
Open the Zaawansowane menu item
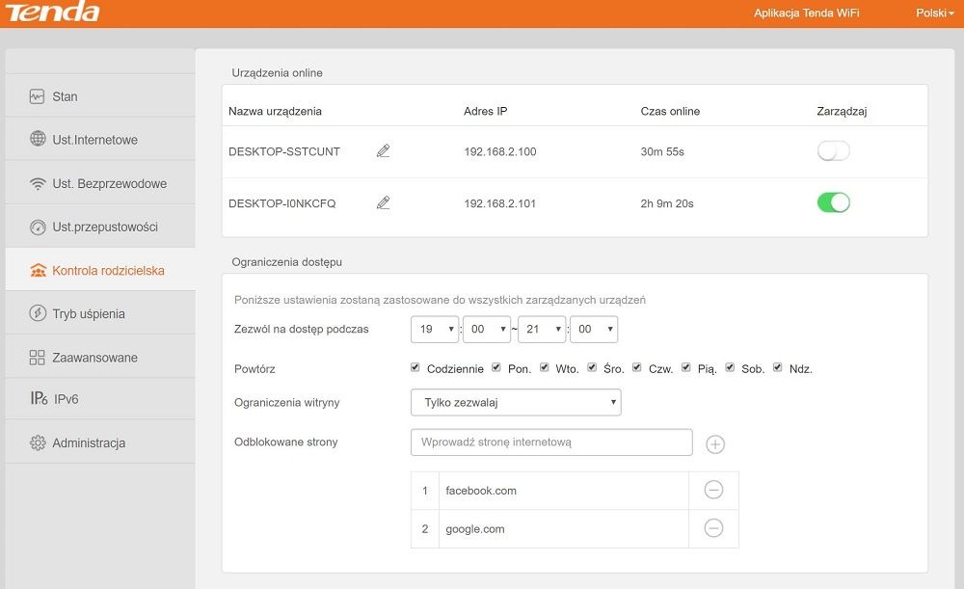coord(100,357)
